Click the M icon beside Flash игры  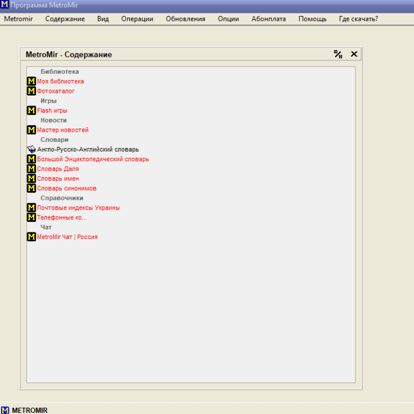point(31,110)
